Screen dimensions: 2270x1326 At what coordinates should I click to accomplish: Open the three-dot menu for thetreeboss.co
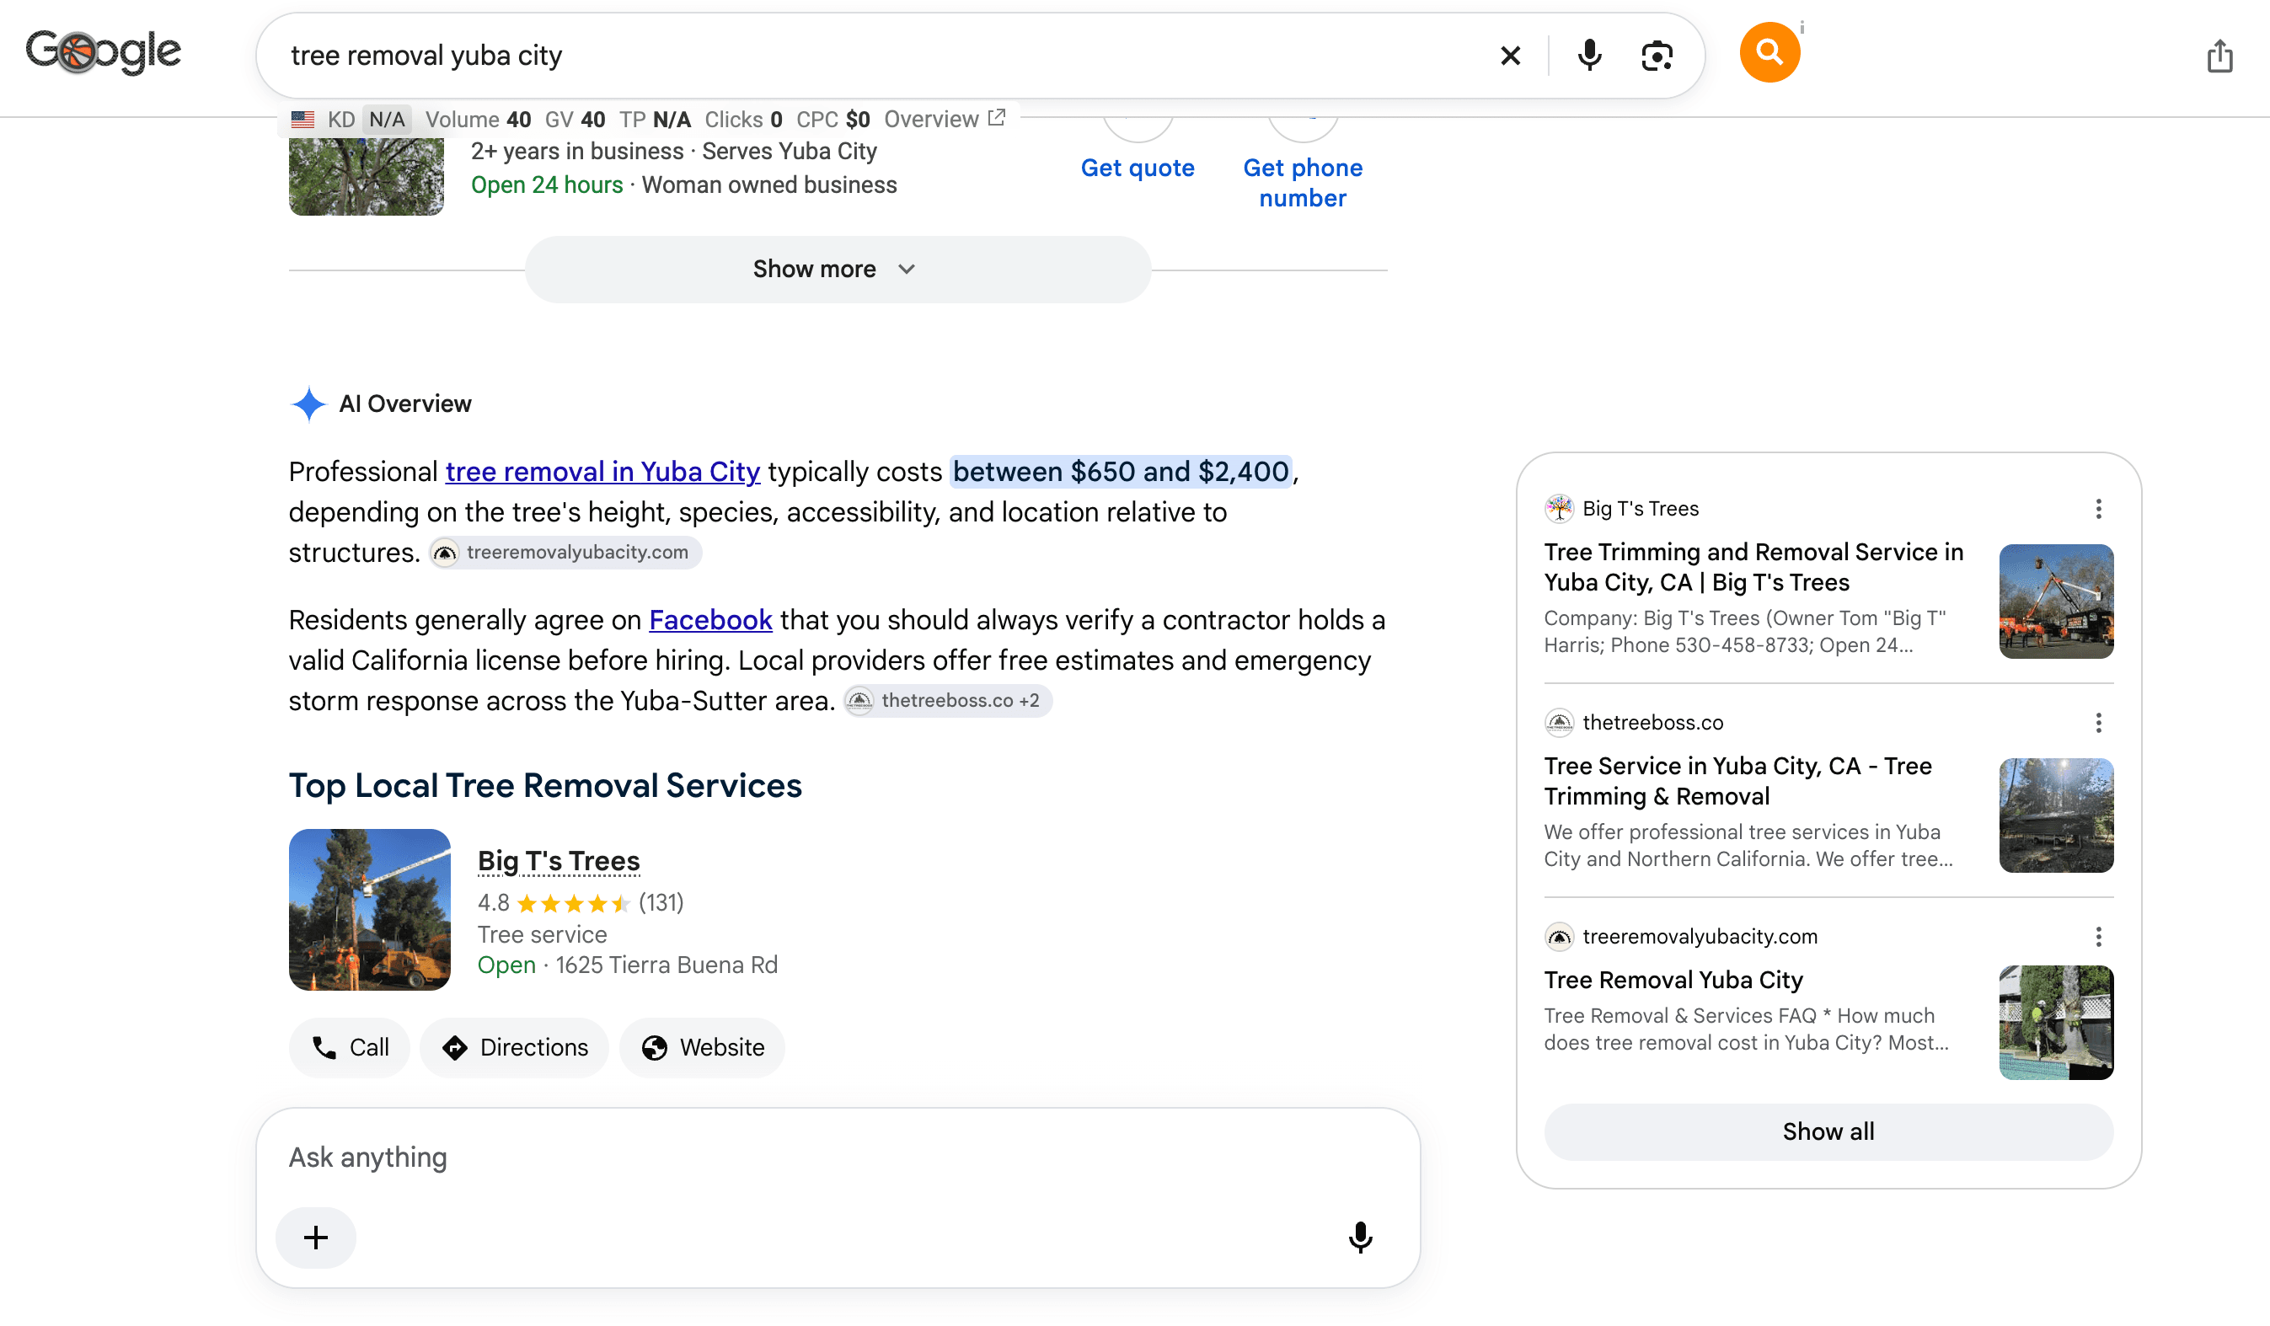tap(2098, 723)
